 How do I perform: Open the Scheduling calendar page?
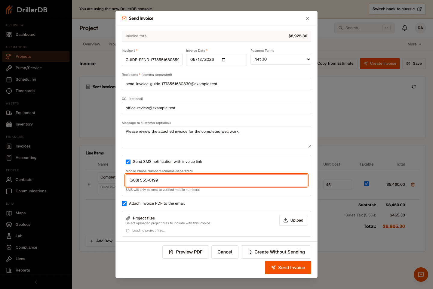click(x=36, y=79)
